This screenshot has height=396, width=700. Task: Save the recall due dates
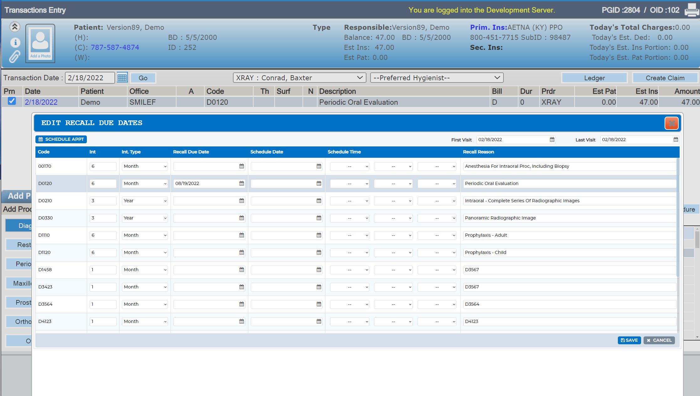629,340
